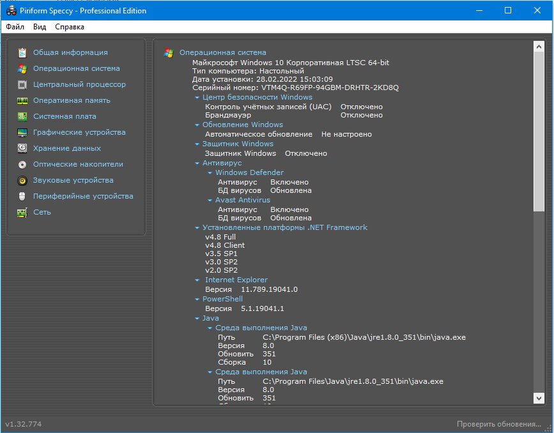554x433 pixels.
Task: Click the CPU chip icon for Центральный процессор
Action: coord(22,84)
